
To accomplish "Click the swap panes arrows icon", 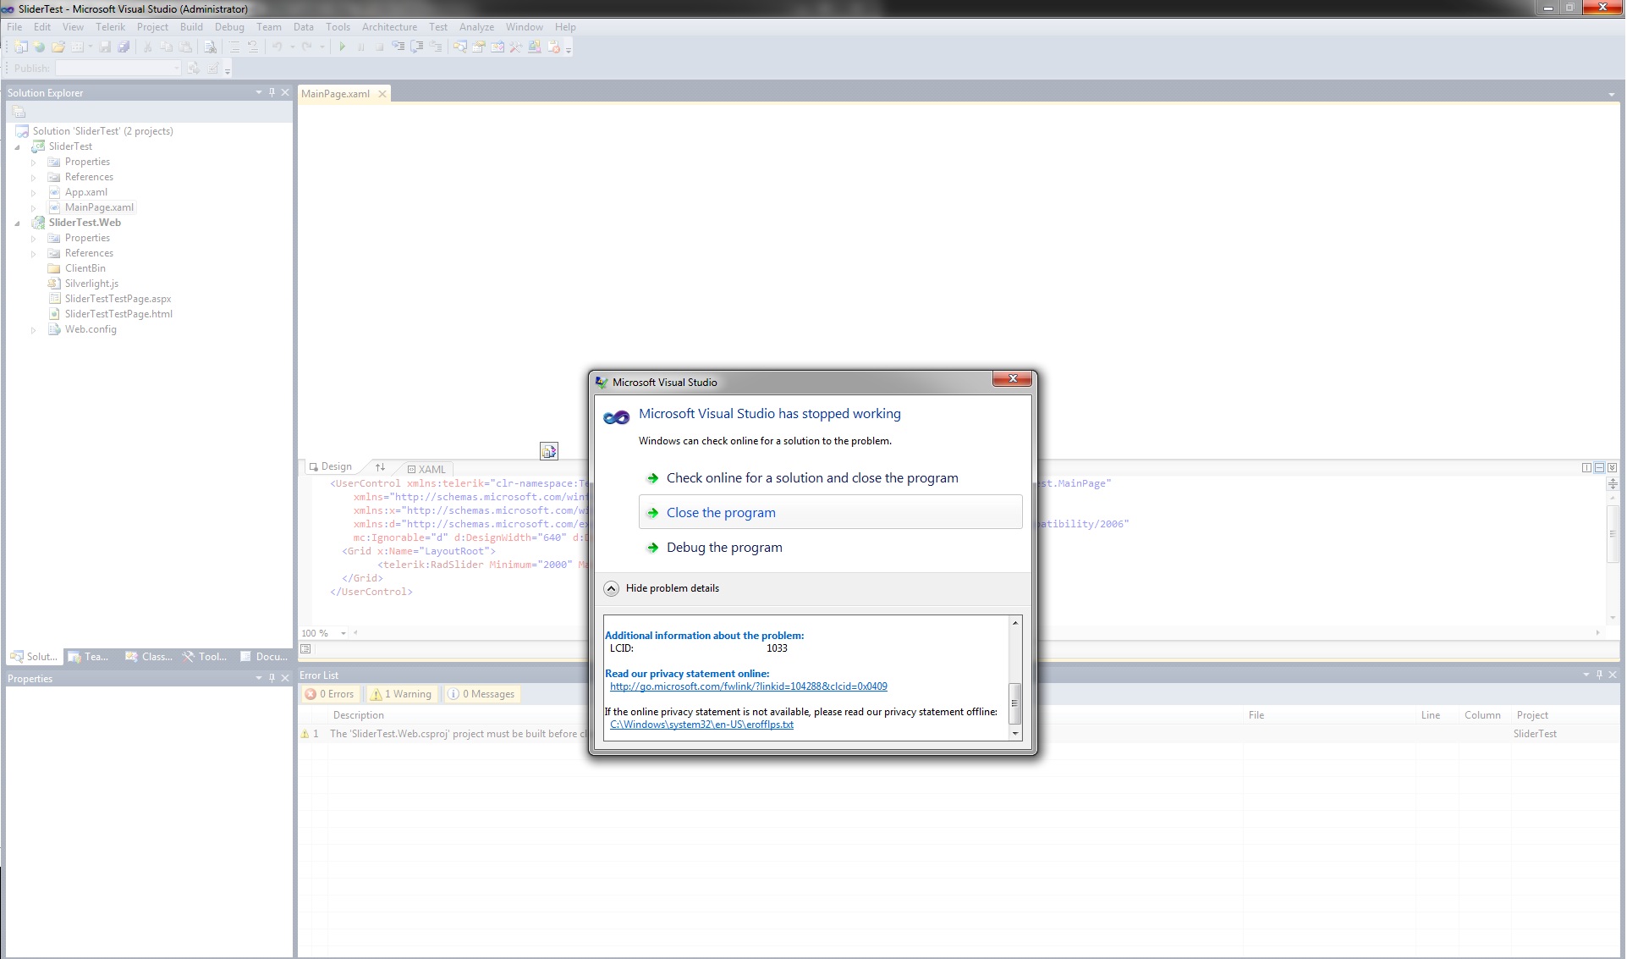I will pos(381,467).
